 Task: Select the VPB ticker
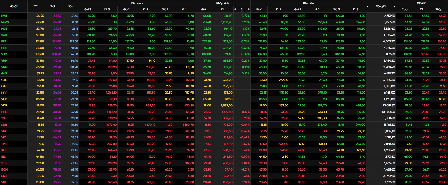(x=4, y=105)
